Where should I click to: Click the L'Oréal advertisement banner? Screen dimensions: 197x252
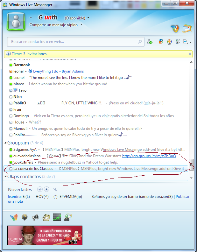click(45, 235)
